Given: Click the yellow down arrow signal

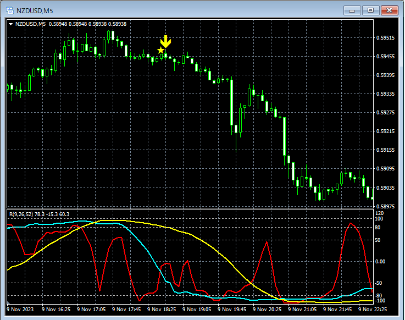Looking at the screenshot, I should (165, 42).
